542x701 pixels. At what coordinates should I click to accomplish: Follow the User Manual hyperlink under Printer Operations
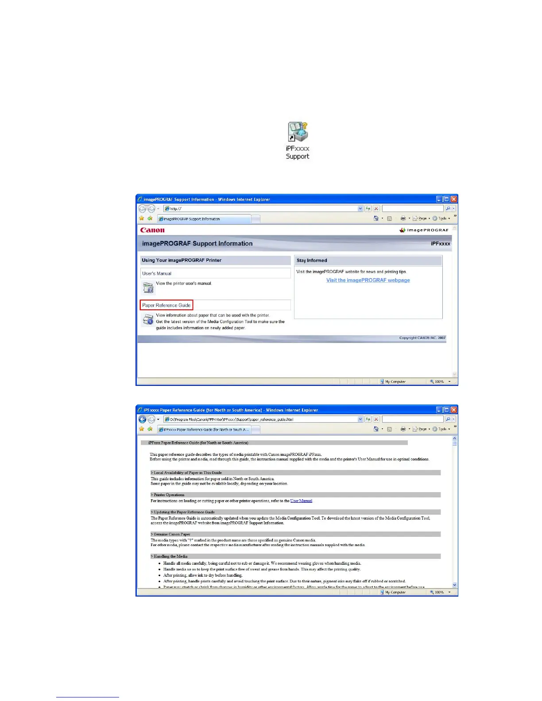pos(301,501)
